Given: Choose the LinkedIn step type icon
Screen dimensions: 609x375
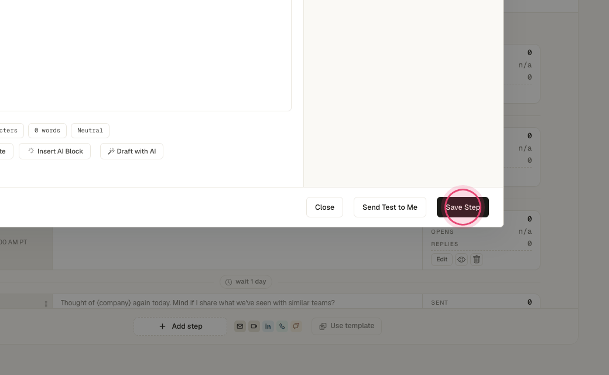Looking at the screenshot, I should tap(268, 326).
